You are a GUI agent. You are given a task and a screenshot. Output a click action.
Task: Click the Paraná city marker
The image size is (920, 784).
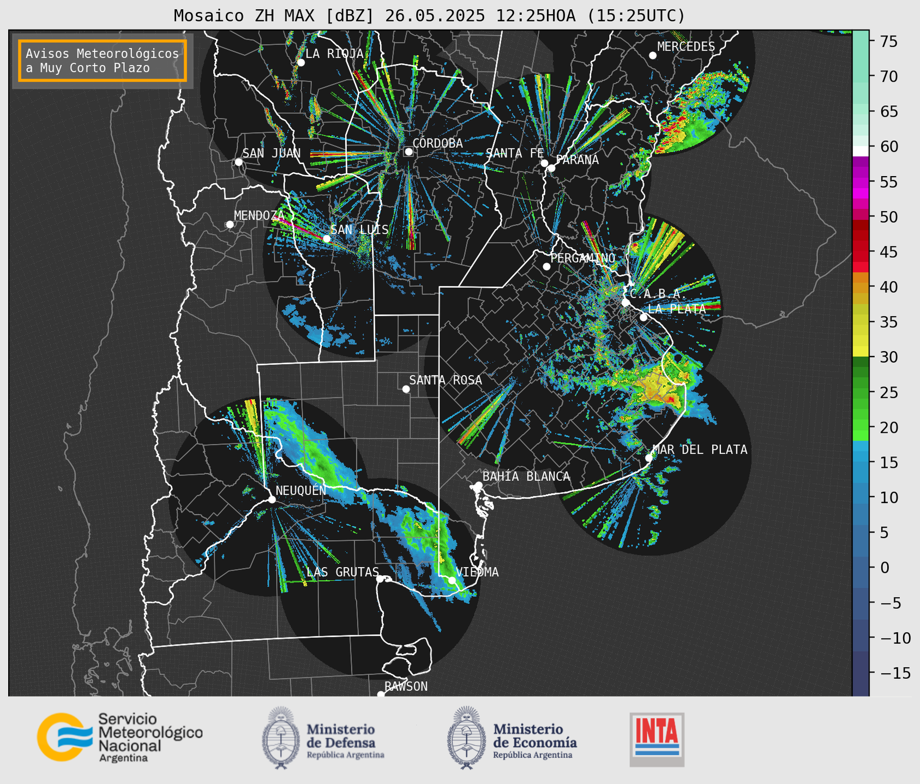coord(551,168)
